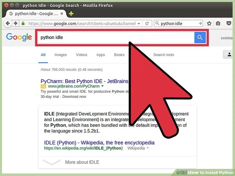Select the python idle - Google tab
The width and height of the screenshot is (235, 176).
pyautogui.click(x=36, y=14)
